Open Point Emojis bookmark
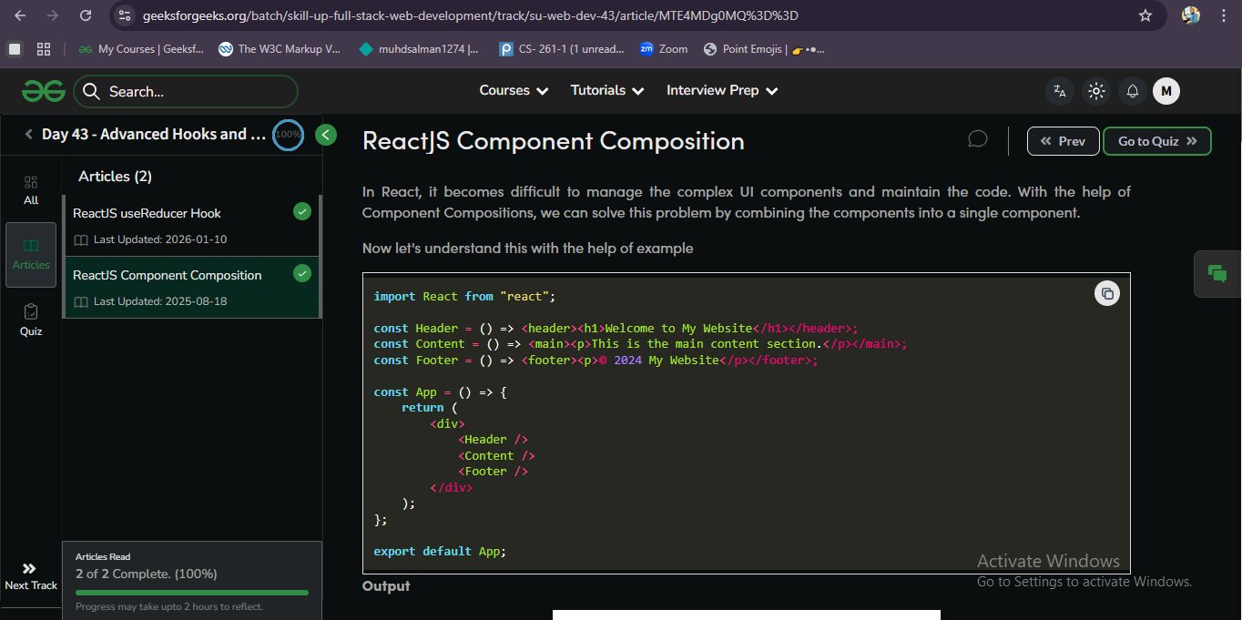The image size is (1242, 620). (765, 49)
